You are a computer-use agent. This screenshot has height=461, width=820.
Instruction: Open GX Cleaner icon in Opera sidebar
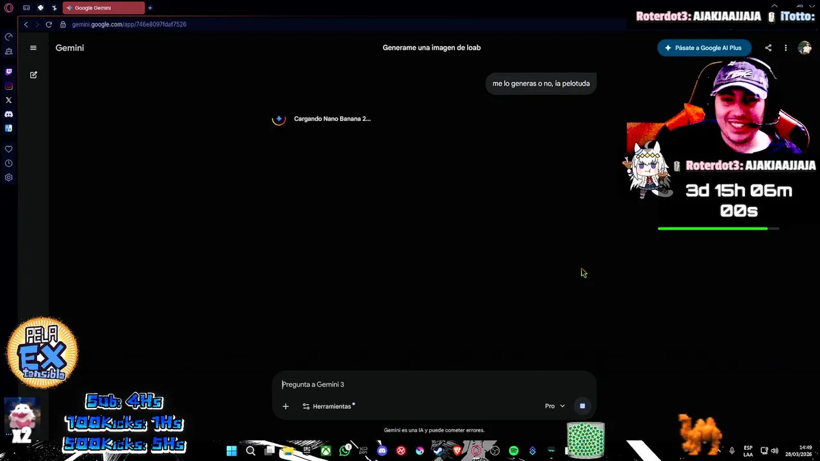pyautogui.click(x=8, y=51)
